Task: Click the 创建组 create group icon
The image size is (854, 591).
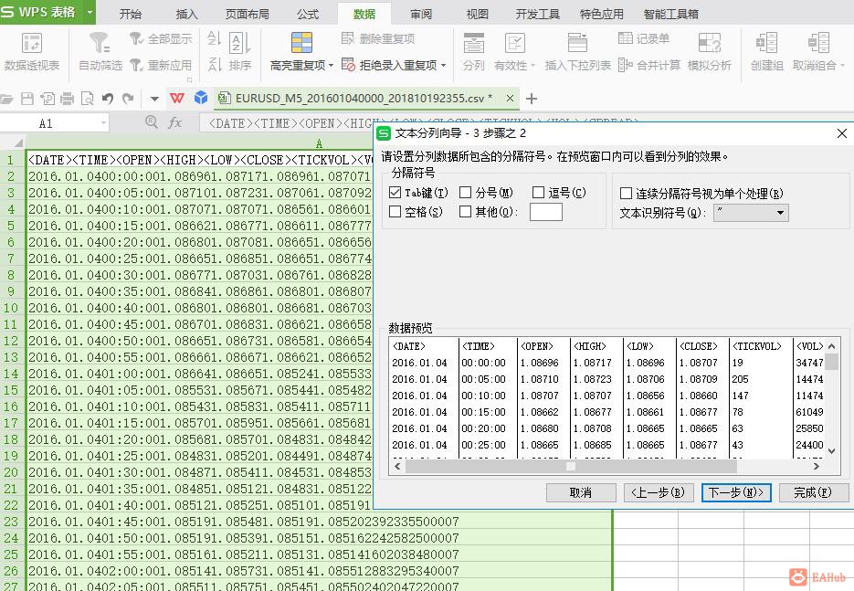Action: click(x=766, y=43)
